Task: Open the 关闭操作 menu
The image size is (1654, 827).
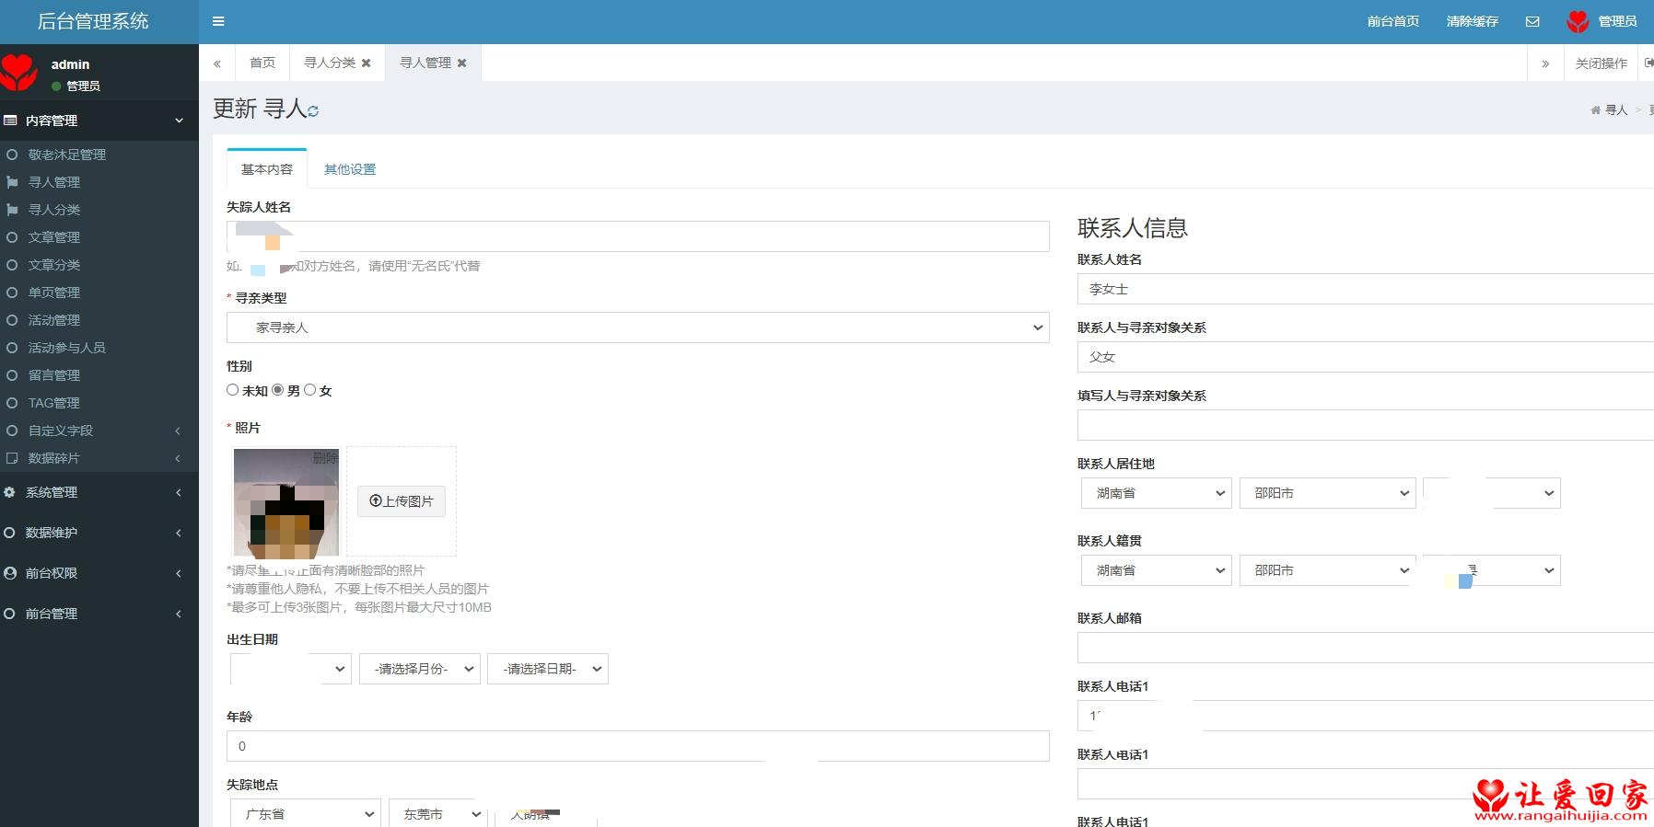Action: [1602, 63]
